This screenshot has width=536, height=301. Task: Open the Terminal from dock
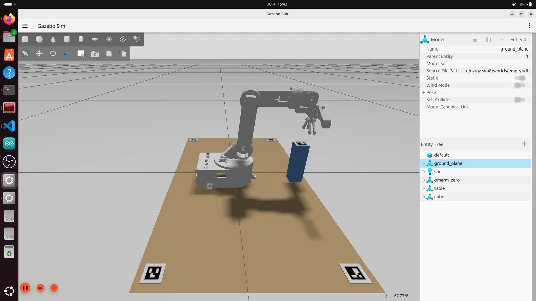pos(9,90)
